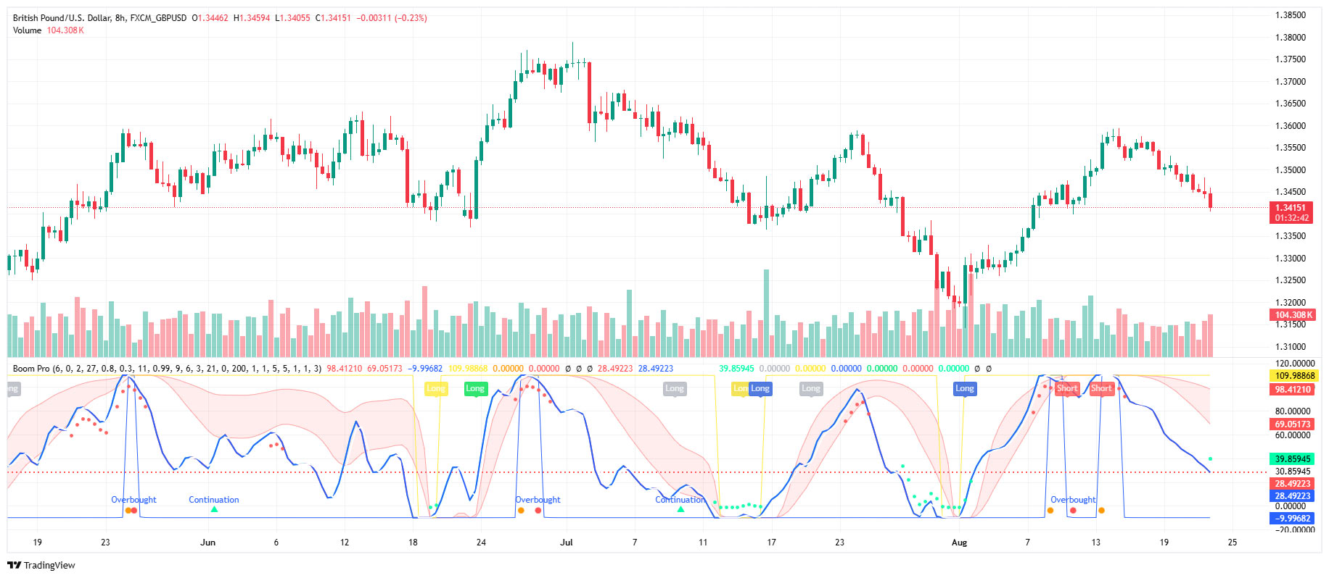Click the second red Short signal label

coord(1101,389)
